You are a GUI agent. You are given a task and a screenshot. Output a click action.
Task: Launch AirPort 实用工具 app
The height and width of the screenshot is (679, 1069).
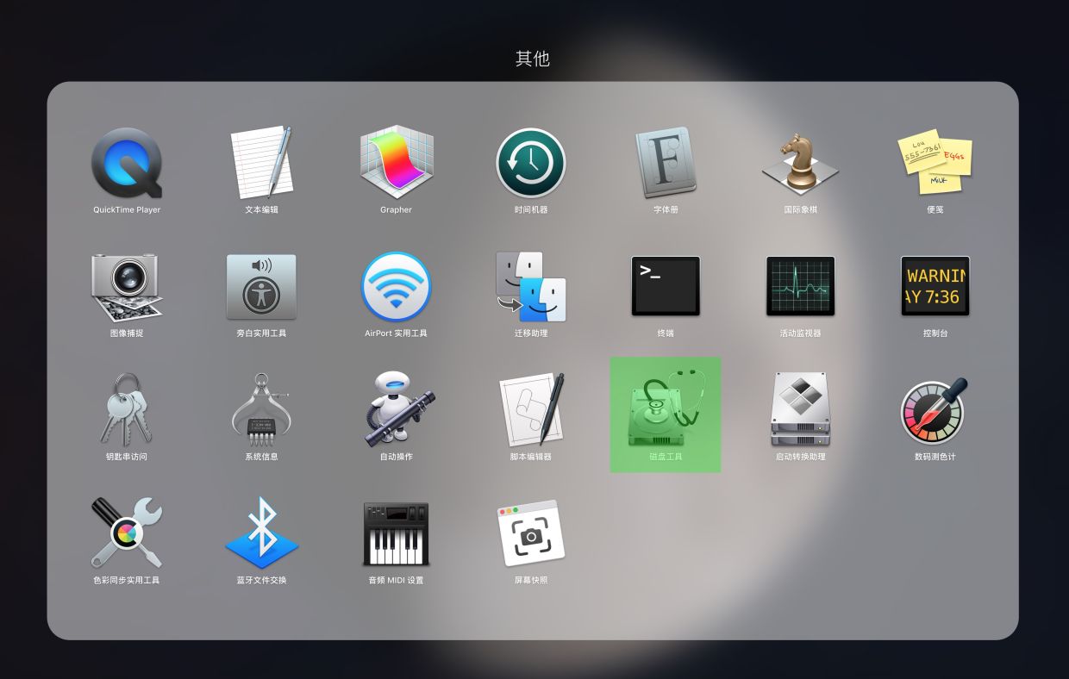pos(396,286)
